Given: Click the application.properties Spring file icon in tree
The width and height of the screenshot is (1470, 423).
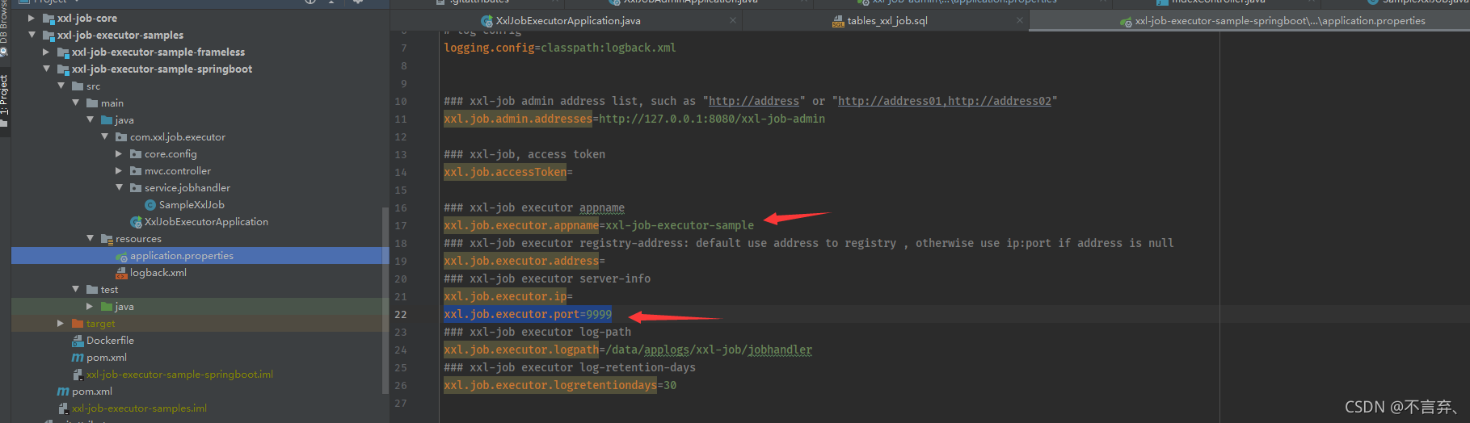Looking at the screenshot, I should 121,256.
